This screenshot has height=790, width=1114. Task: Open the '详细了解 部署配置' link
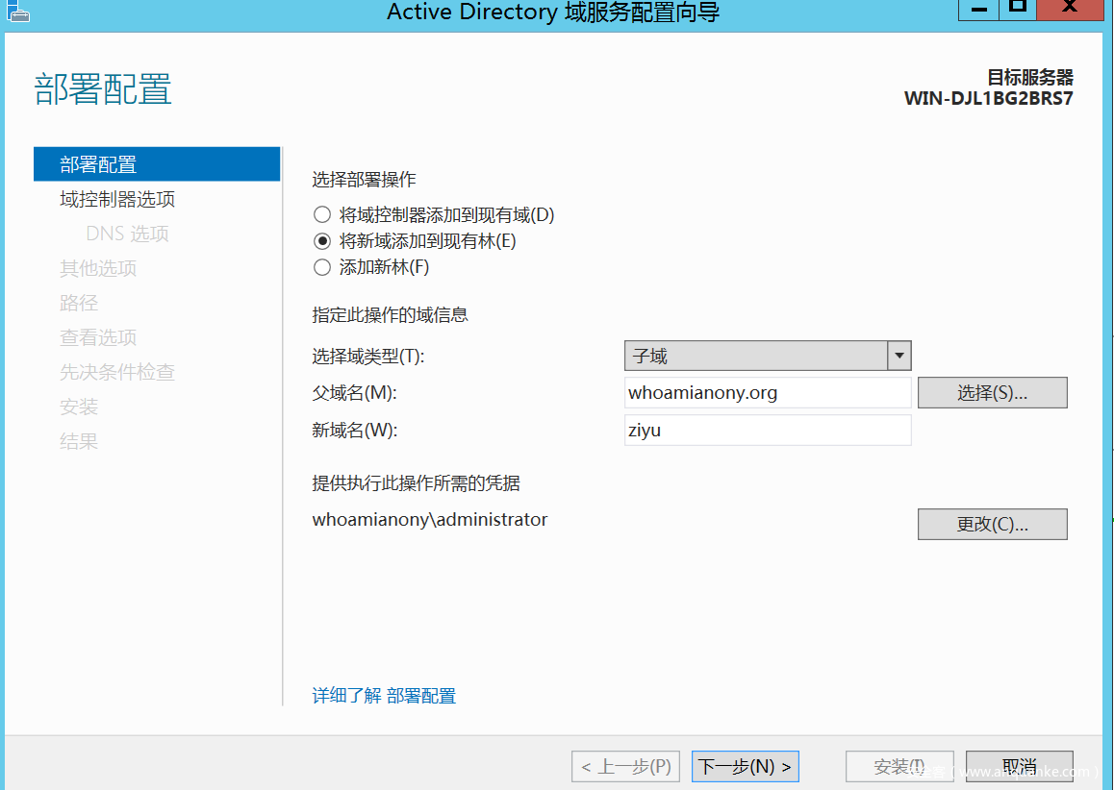click(384, 696)
